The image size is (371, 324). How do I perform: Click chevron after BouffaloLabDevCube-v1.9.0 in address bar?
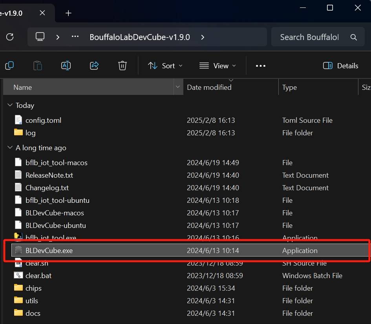203,37
